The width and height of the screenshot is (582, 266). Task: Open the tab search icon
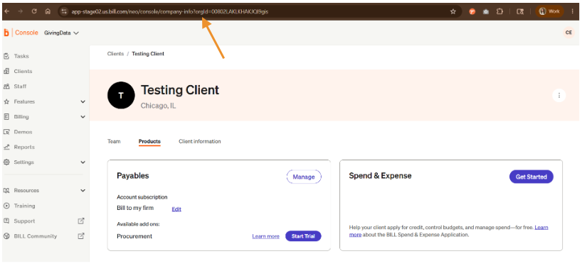click(x=520, y=11)
